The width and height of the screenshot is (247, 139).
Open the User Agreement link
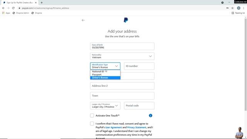click(x=113, y=127)
